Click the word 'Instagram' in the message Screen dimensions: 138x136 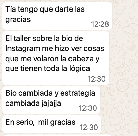pos(23,49)
